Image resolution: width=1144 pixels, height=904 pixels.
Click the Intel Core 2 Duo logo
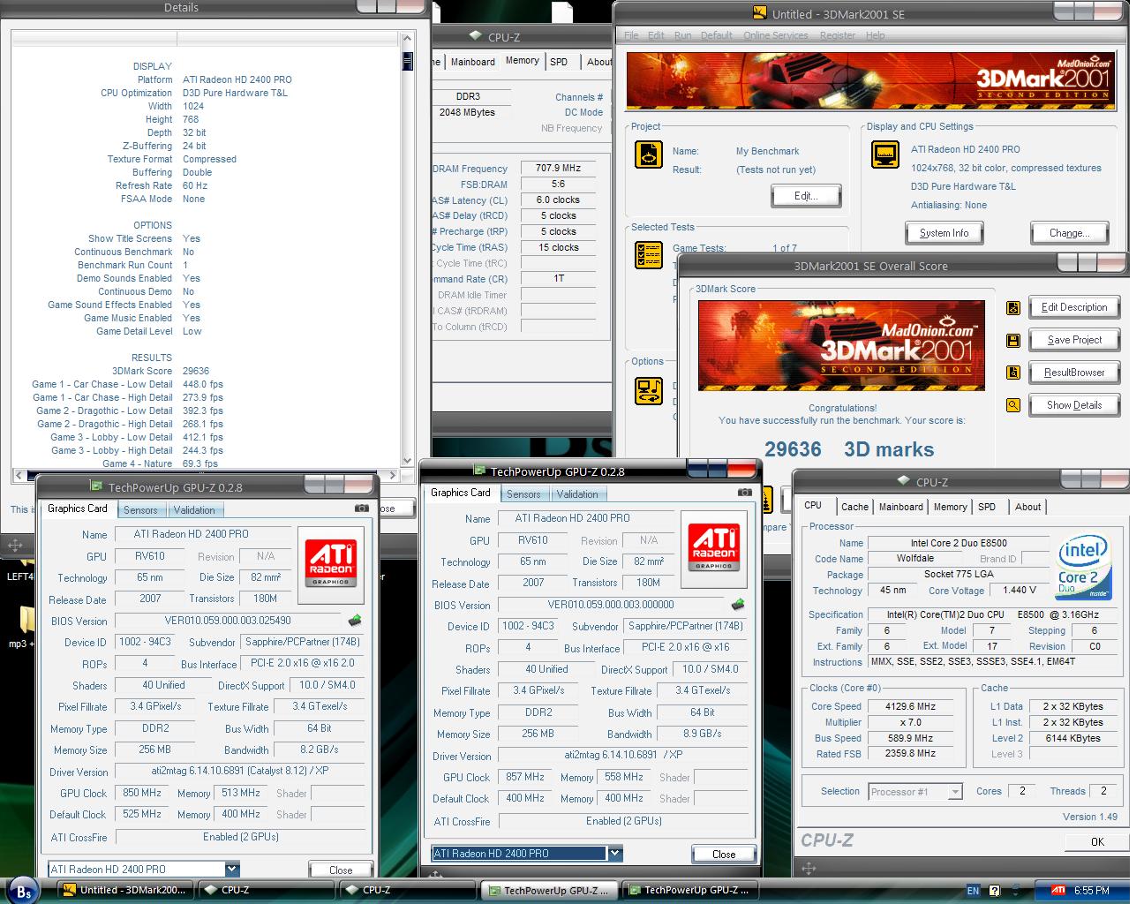[1083, 568]
